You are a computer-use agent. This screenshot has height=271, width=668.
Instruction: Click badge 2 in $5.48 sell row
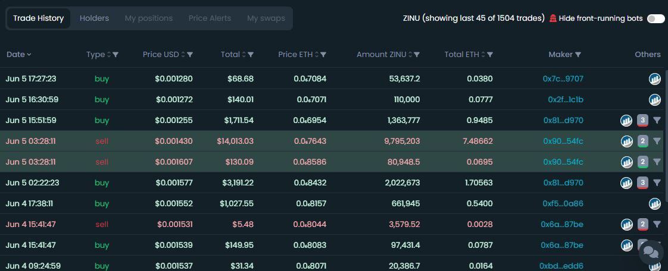tap(643, 224)
